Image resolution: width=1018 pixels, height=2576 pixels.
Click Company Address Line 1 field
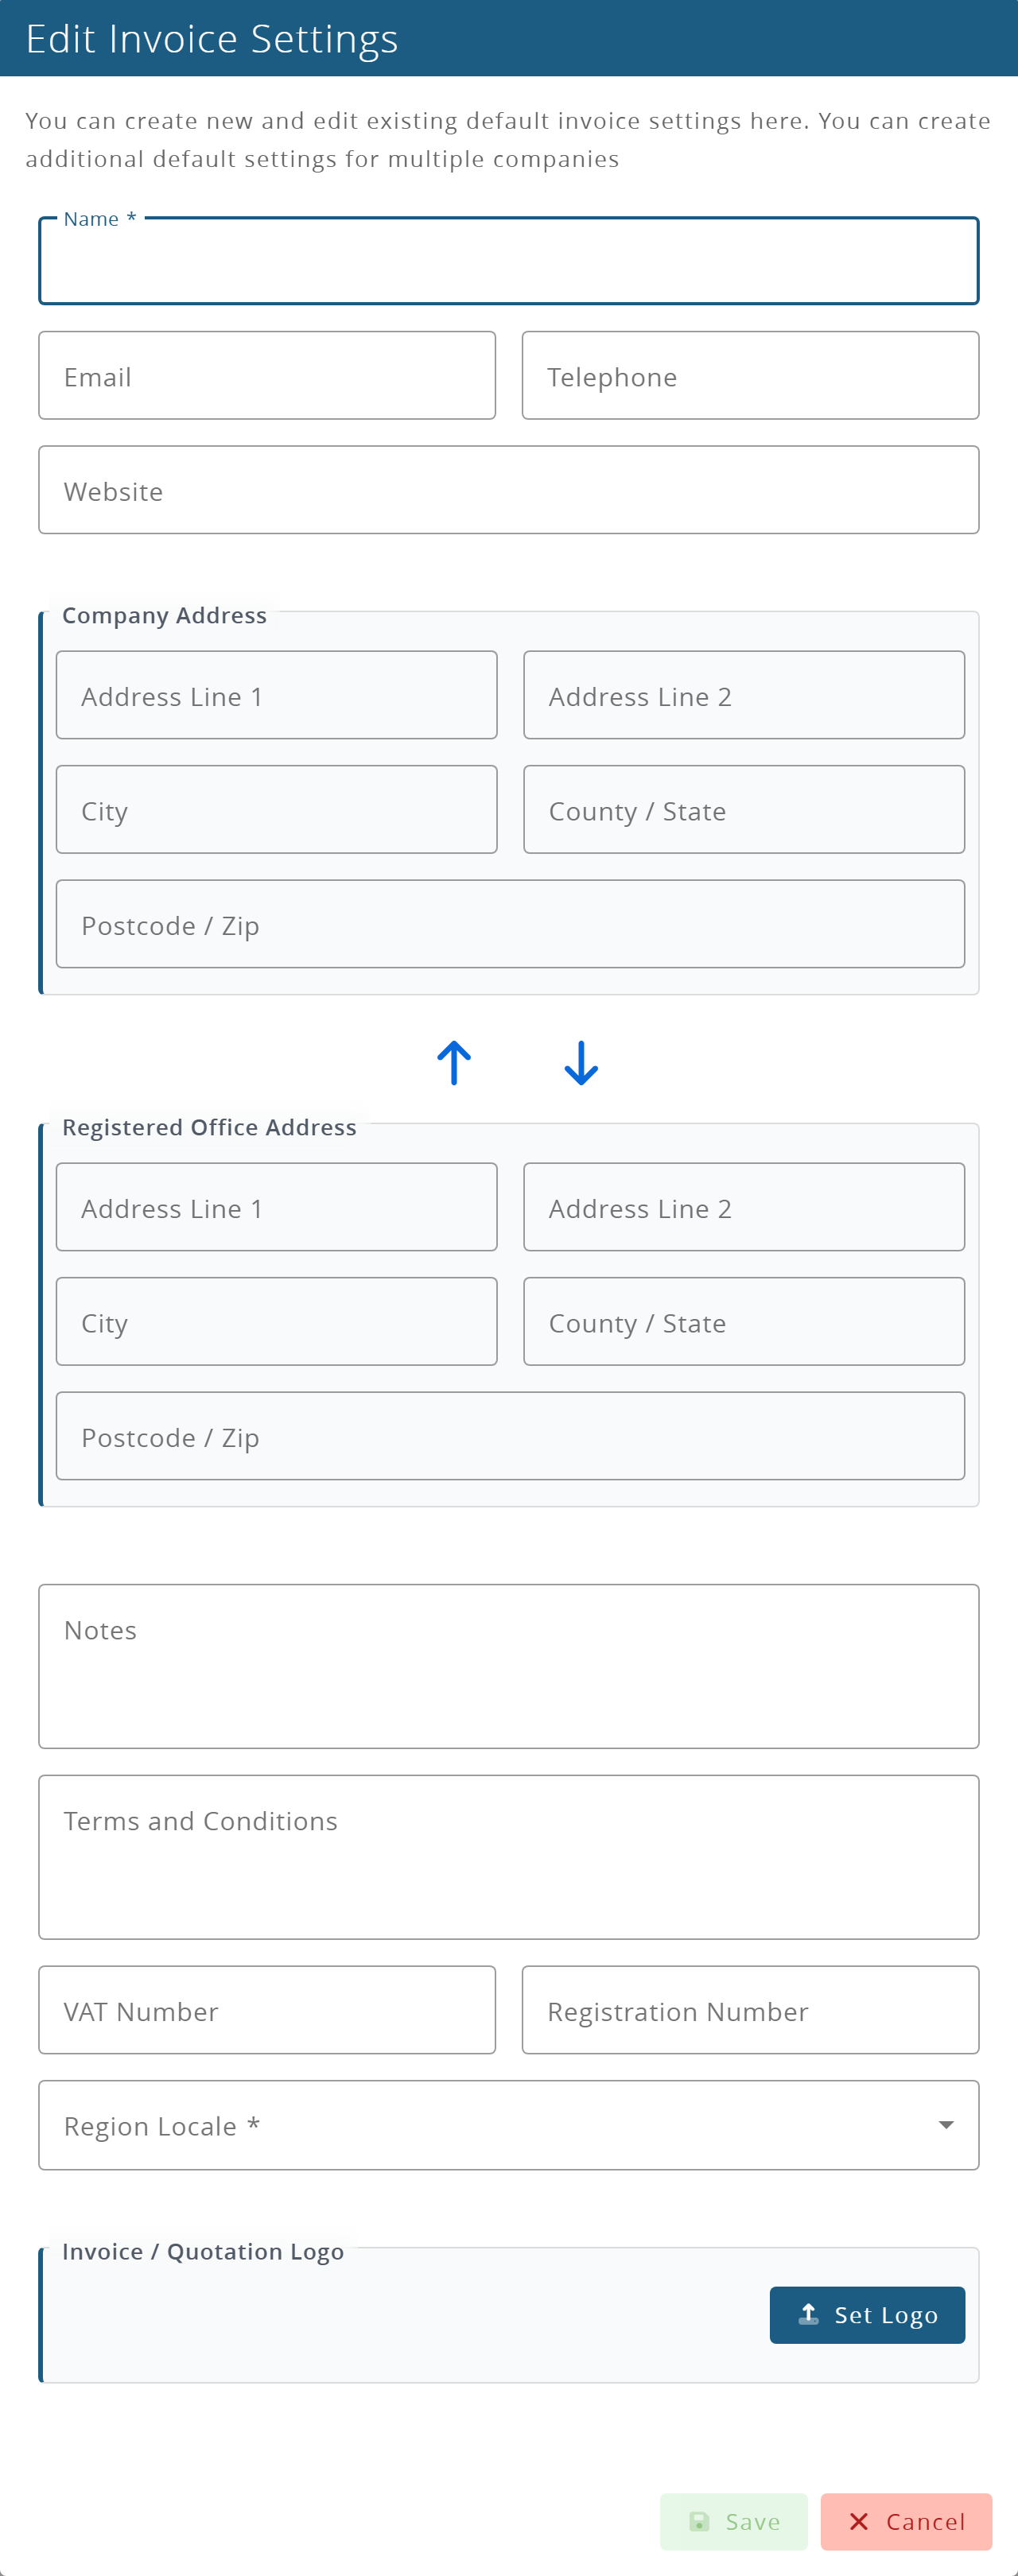(x=277, y=695)
